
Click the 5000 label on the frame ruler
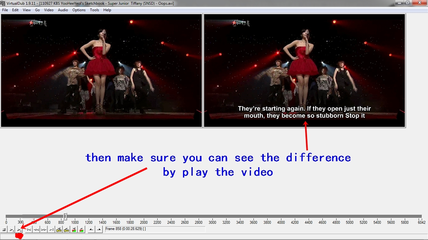(x=350, y=222)
